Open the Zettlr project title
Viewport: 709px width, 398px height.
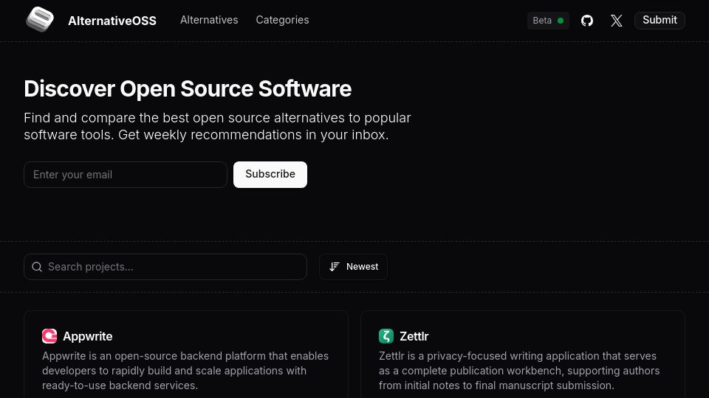[414, 336]
